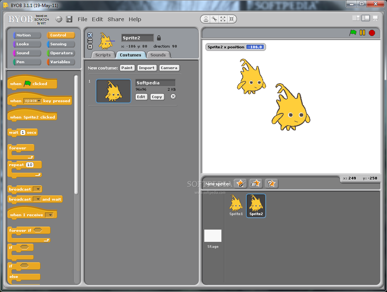Copy the Softpedia costume
This screenshot has width=387, height=292.
tap(157, 97)
